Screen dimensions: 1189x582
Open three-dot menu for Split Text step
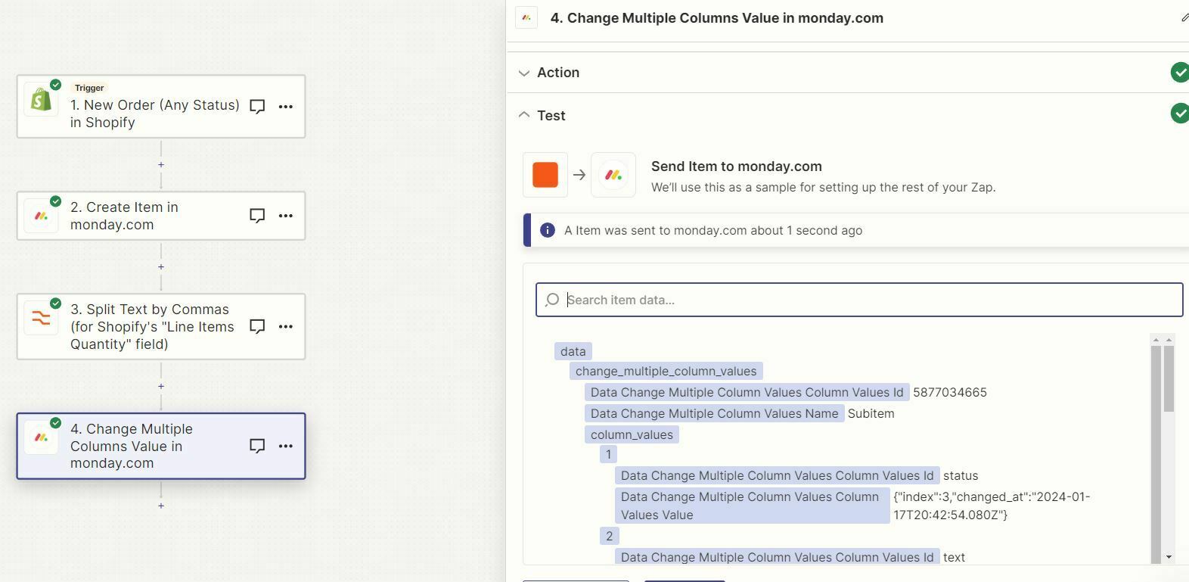click(286, 326)
